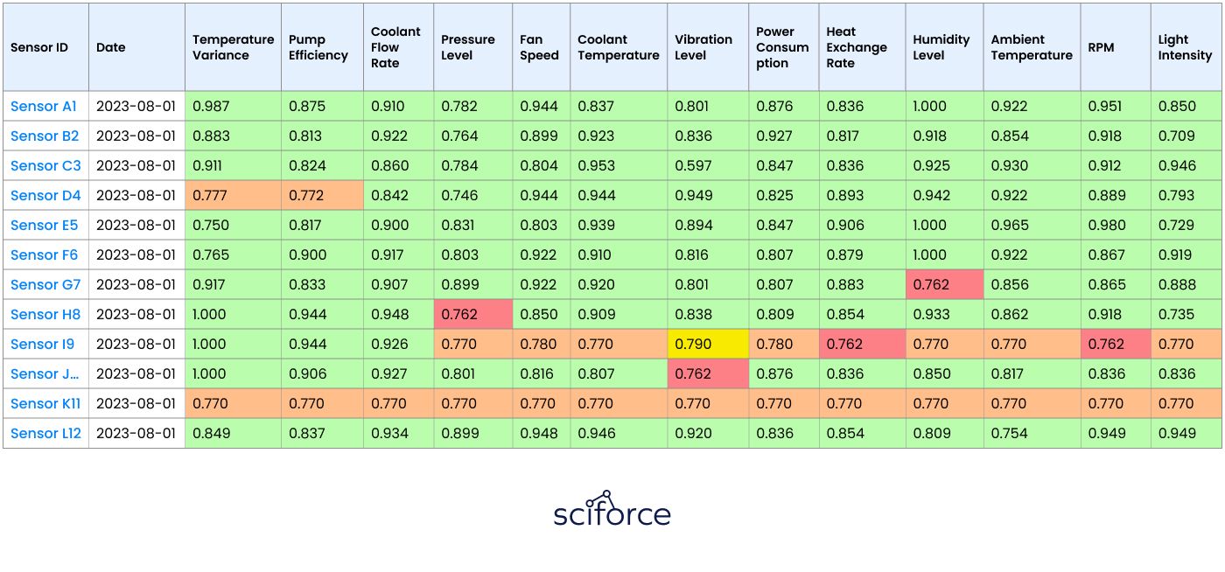Screen dimensions: 1225x572
Task: Click the Ambient Temperature column header
Action: tap(1032, 47)
